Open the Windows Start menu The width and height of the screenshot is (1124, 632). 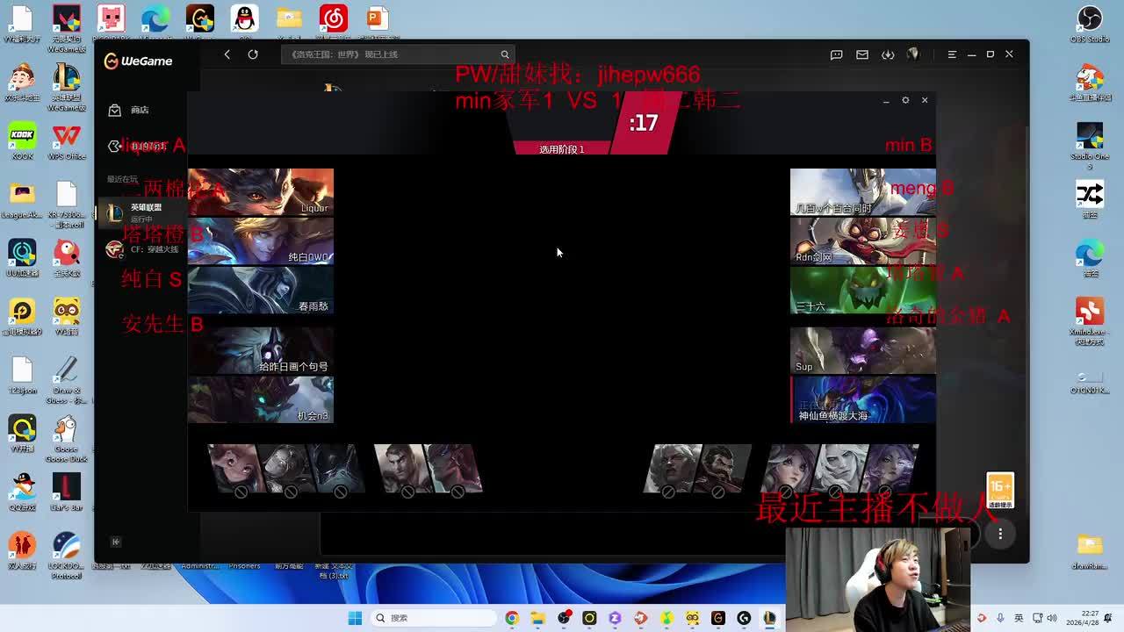pyautogui.click(x=355, y=618)
